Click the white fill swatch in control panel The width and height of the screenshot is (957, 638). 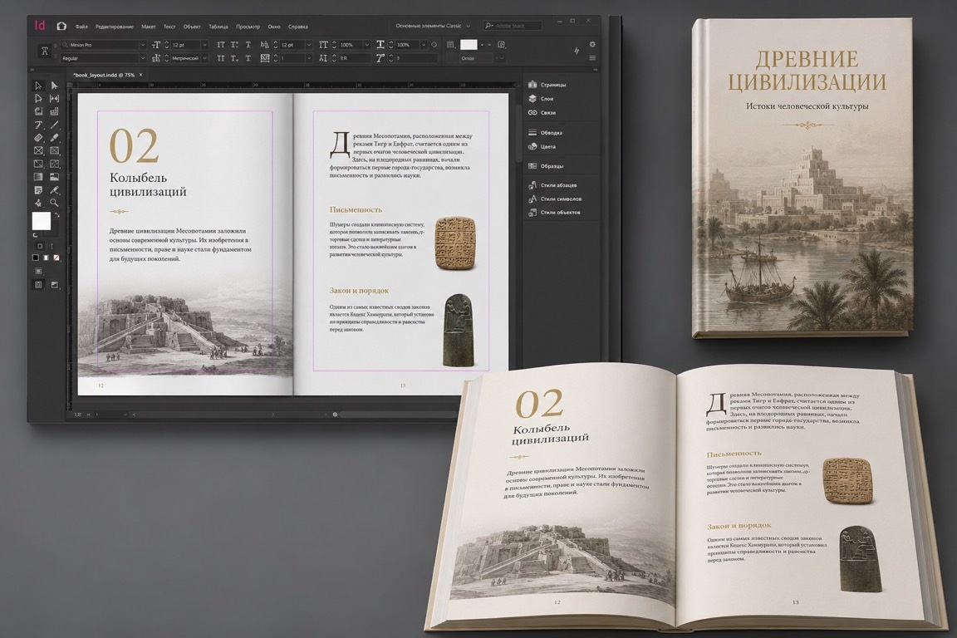point(469,45)
